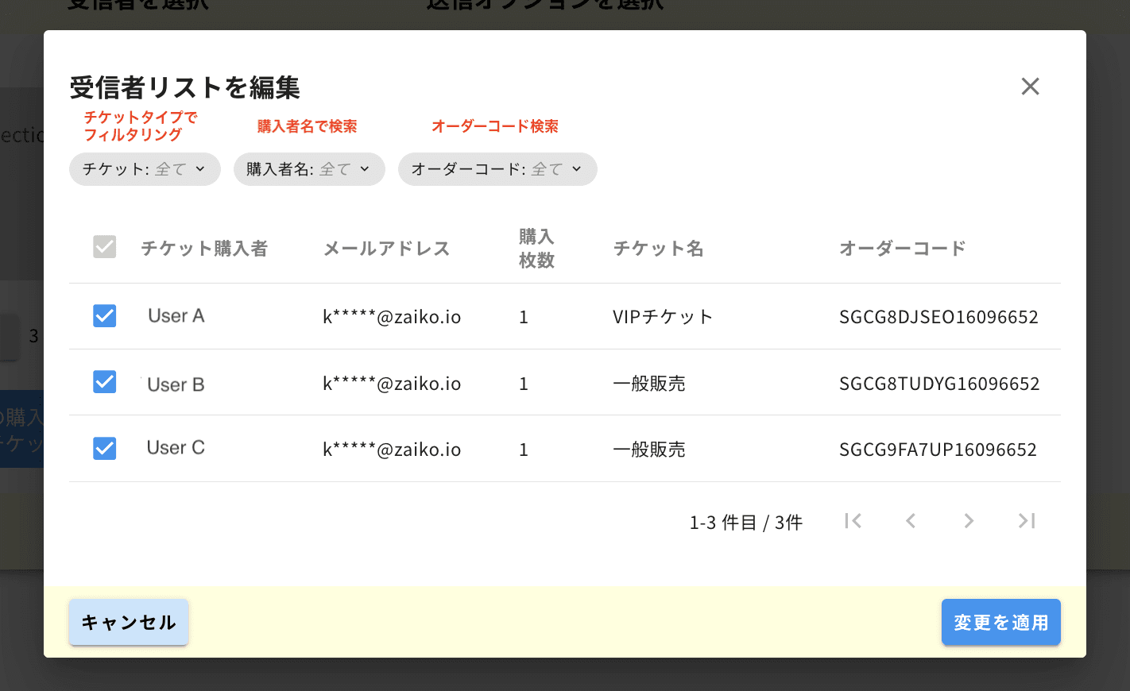Uncheck User B from the recipient list
This screenshot has width=1130, height=691.
[x=104, y=382]
